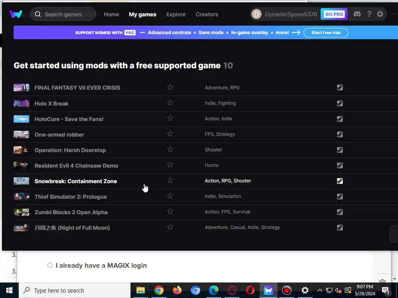Image resolution: width=398 pixels, height=298 pixels.
Task: Favorite Thief Simulator 2: Prologue star
Action: (x=170, y=196)
